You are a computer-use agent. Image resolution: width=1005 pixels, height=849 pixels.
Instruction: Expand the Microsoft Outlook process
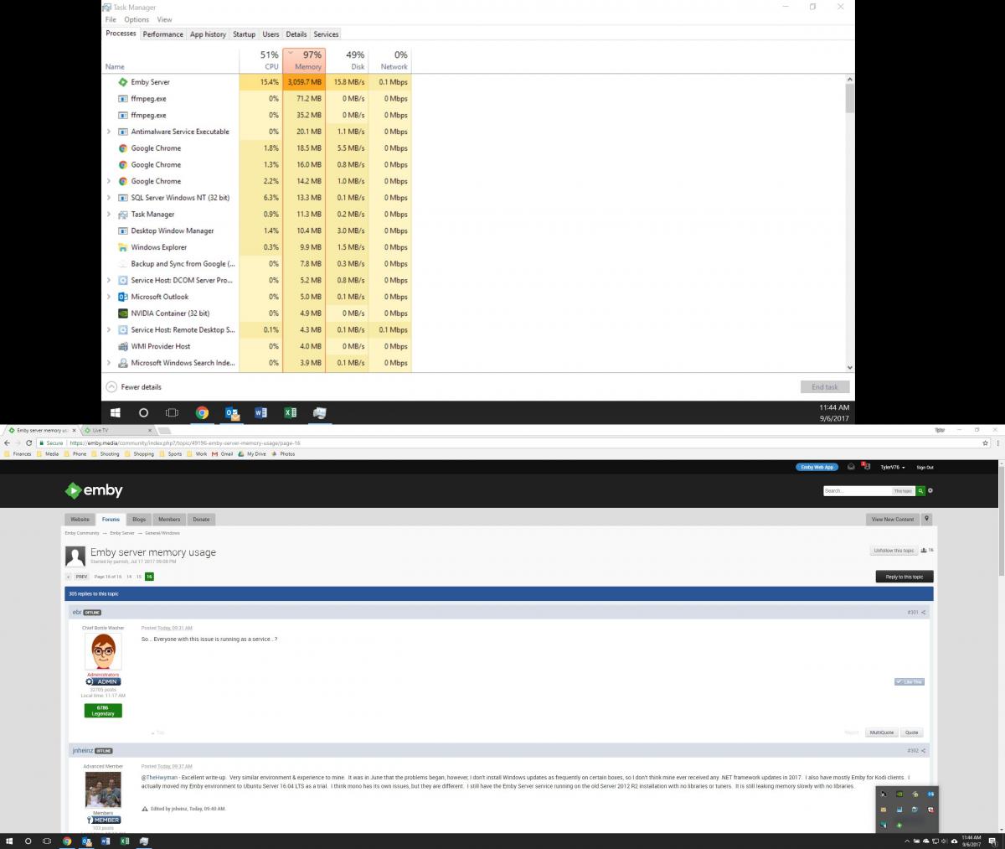coord(109,297)
